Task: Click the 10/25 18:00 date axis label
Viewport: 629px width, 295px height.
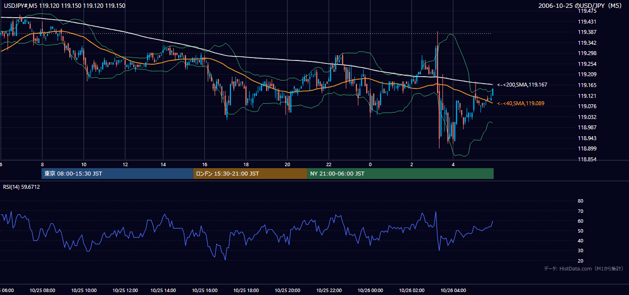Action: click(246, 291)
